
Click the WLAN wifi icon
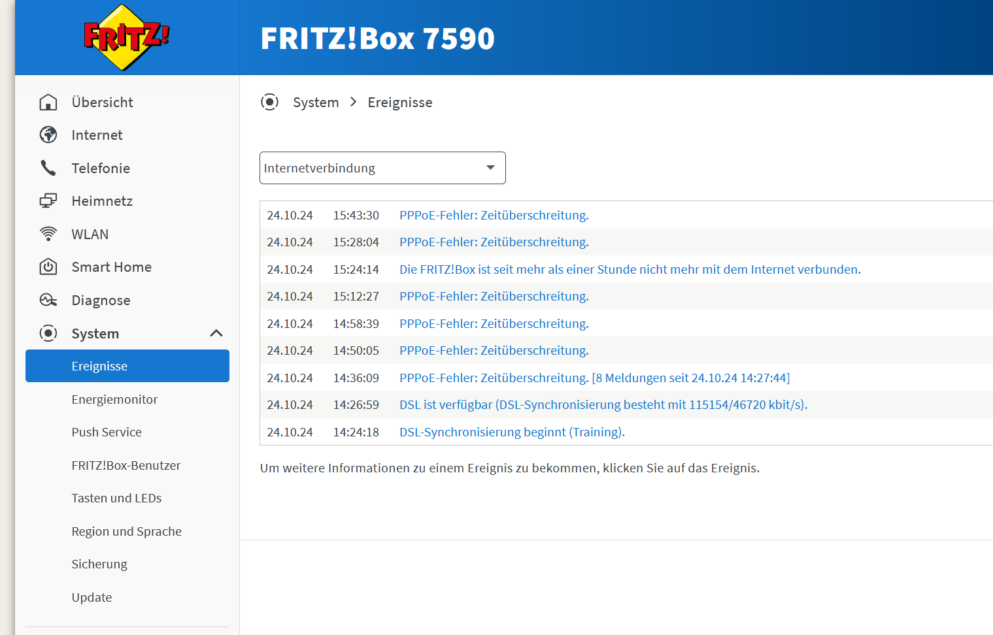(48, 234)
